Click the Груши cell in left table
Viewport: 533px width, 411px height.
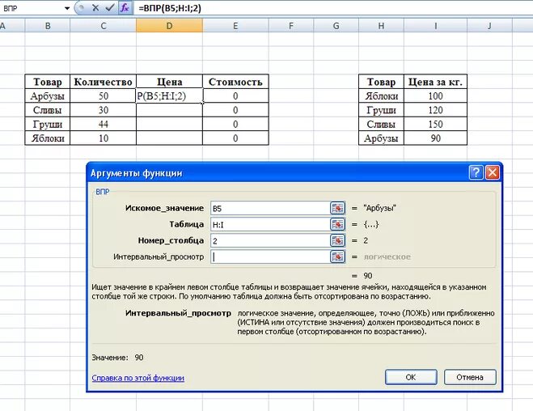48,125
